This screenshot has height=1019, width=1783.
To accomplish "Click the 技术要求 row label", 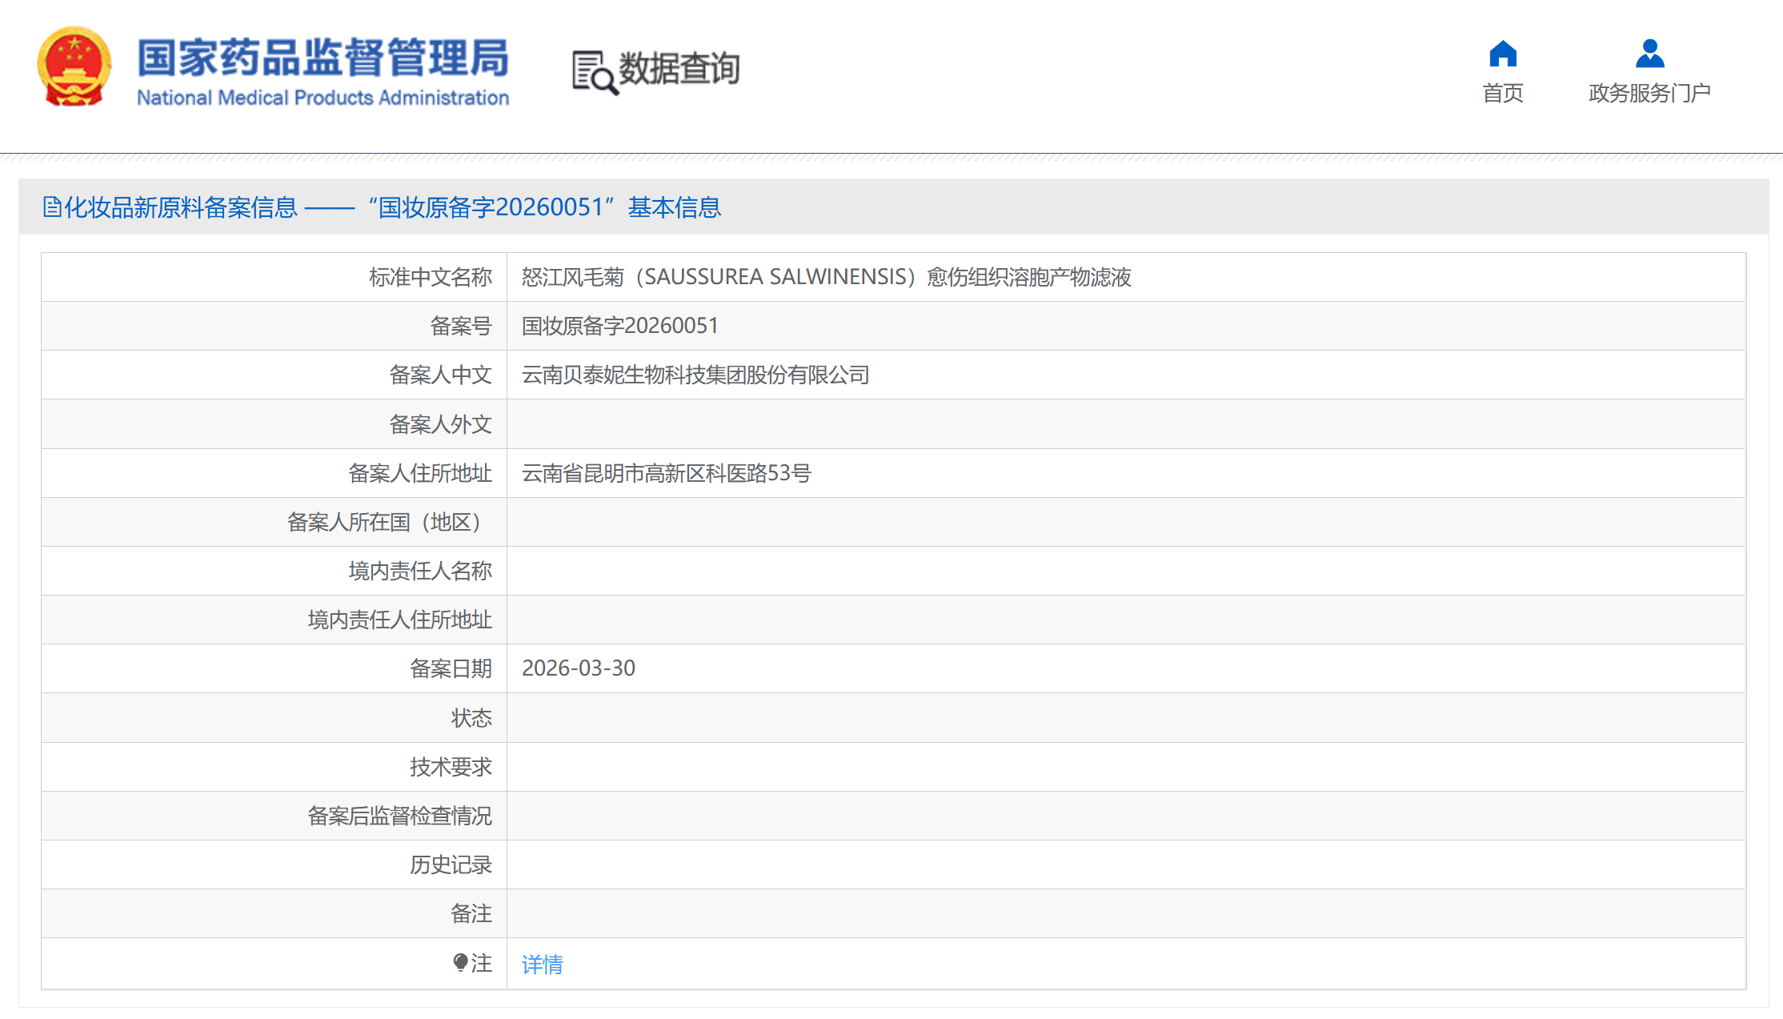I will point(450,767).
